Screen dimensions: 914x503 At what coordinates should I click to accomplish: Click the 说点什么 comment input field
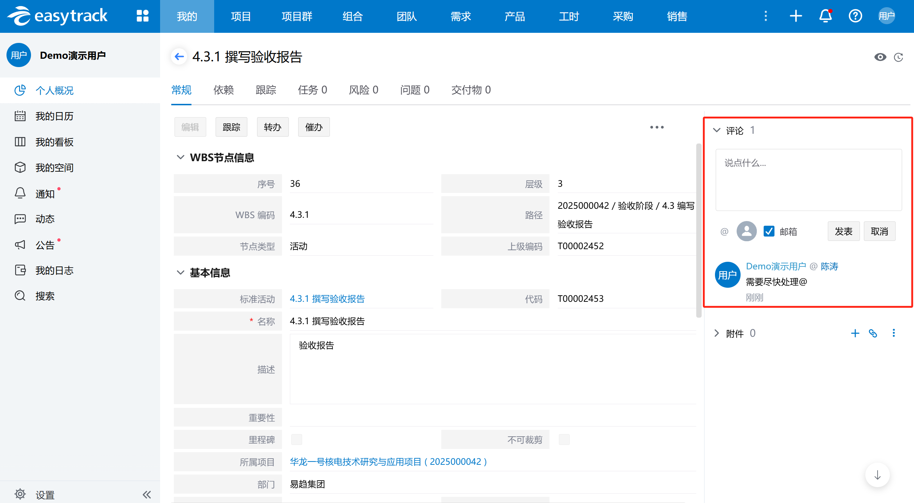tap(808, 180)
